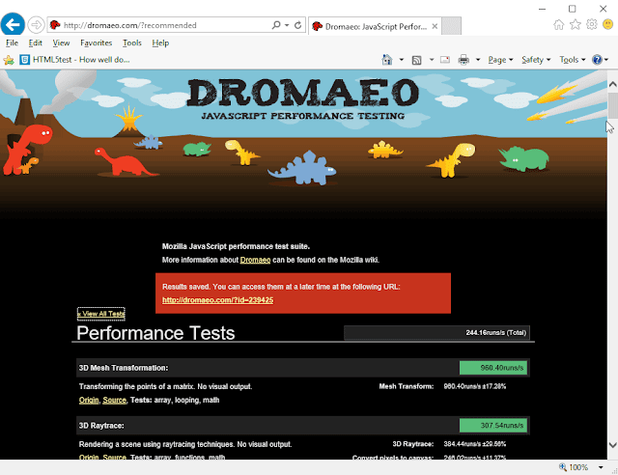
Task: Click the command bar Home icon
Action: click(x=387, y=60)
